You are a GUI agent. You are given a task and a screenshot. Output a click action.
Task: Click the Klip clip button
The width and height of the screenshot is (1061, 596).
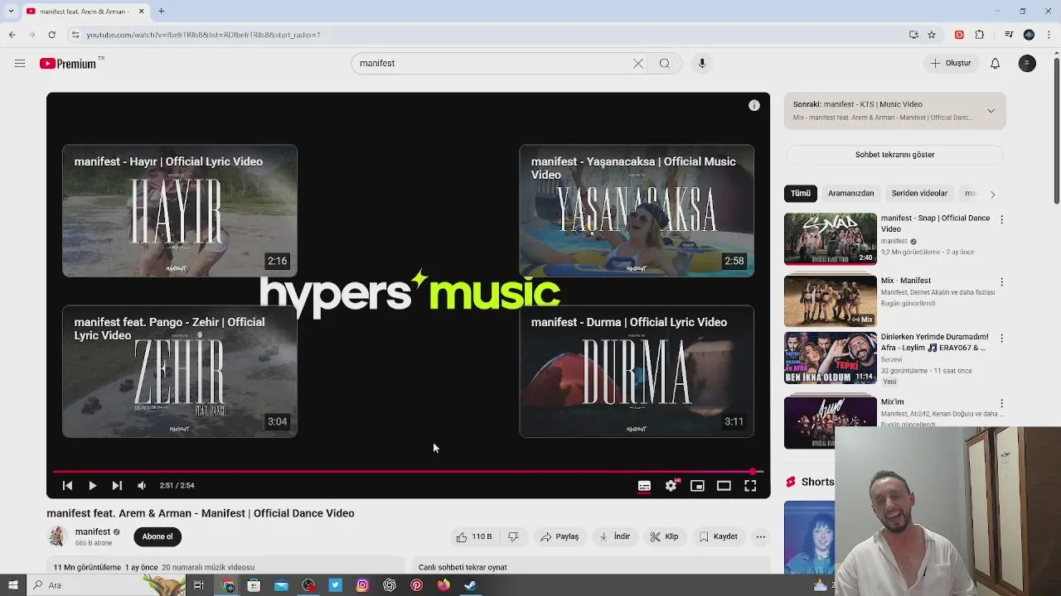click(x=665, y=536)
